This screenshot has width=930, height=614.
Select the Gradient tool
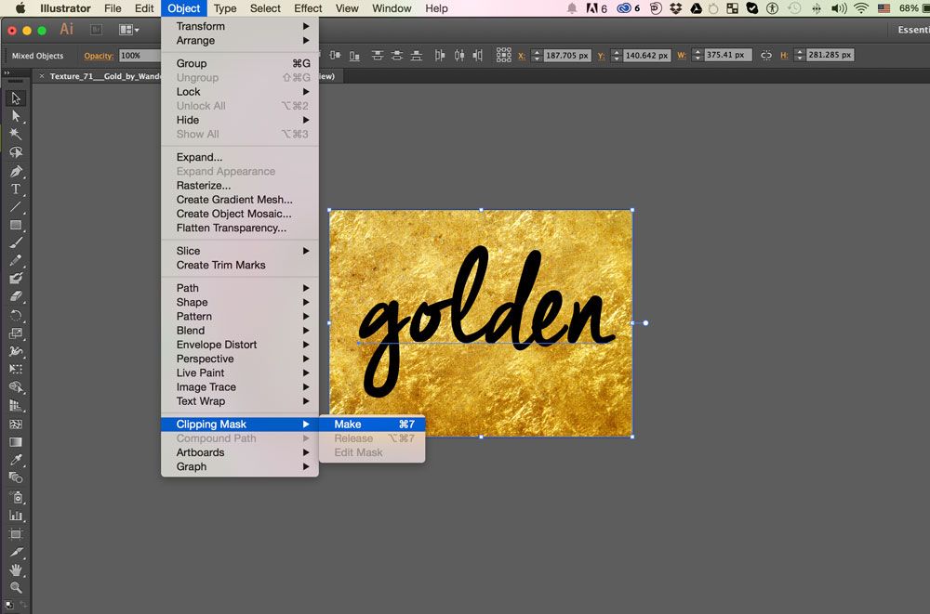(16, 441)
